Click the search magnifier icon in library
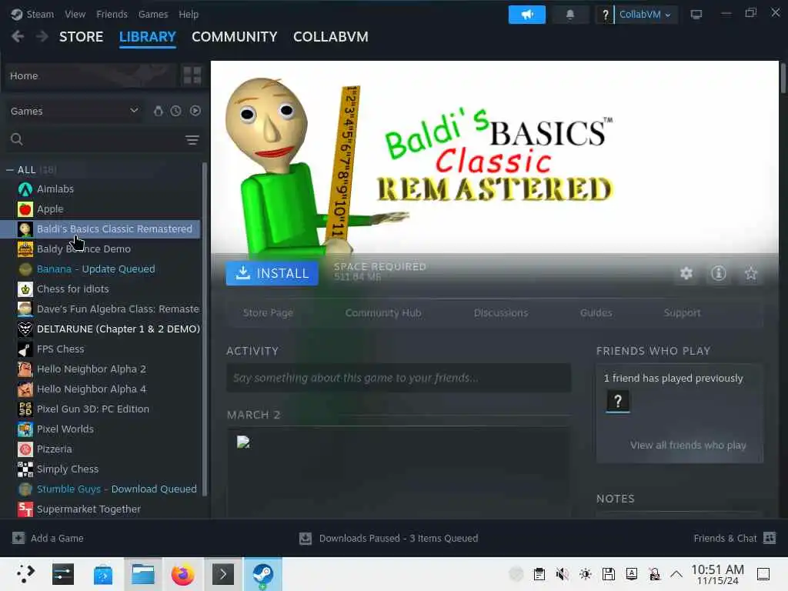Viewport: 788px width, 591px height. pos(17,139)
